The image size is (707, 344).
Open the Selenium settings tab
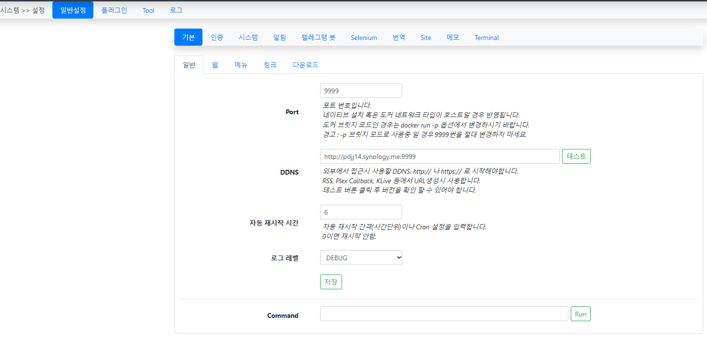pyautogui.click(x=364, y=38)
